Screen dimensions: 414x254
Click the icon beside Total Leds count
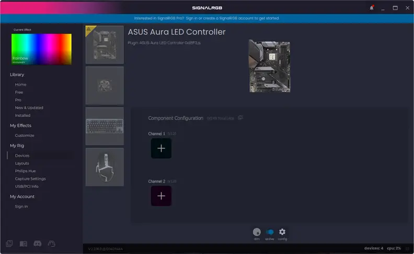pyautogui.click(x=240, y=118)
